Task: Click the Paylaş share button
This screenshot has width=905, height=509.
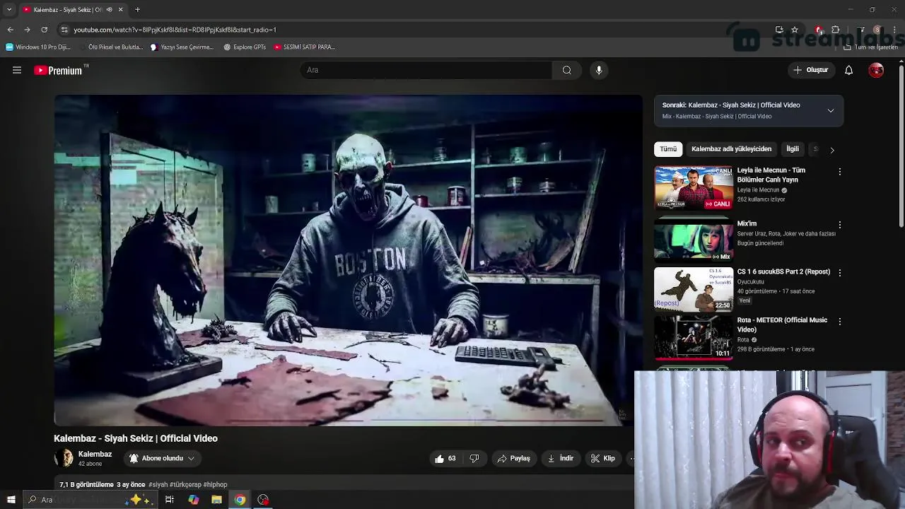Action: pyautogui.click(x=513, y=458)
